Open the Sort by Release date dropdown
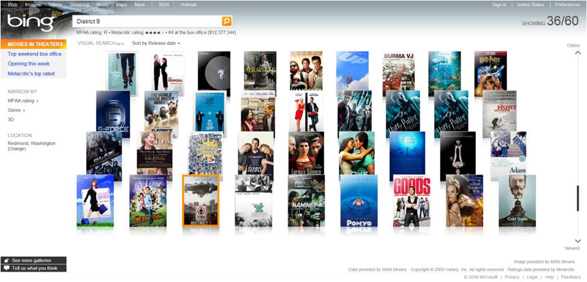 (x=156, y=43)
